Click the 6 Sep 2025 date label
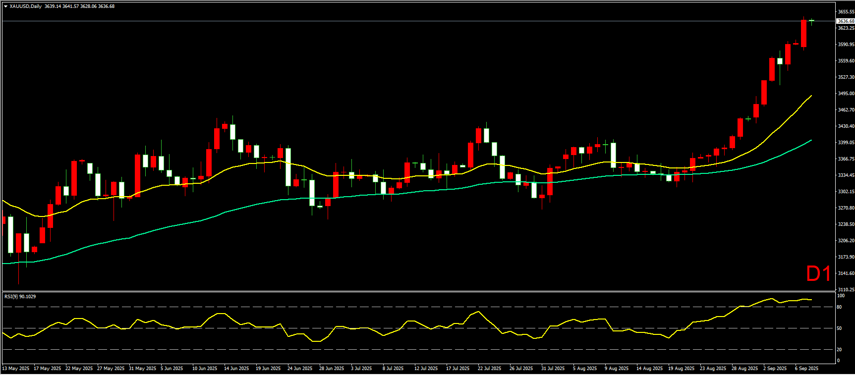The height and width of the screenshot is (375, 855). click(x=806, y=368)
